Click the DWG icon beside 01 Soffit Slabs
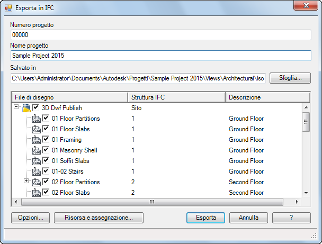This screenshot has height=244, width=322. click(x=37, y=161)
